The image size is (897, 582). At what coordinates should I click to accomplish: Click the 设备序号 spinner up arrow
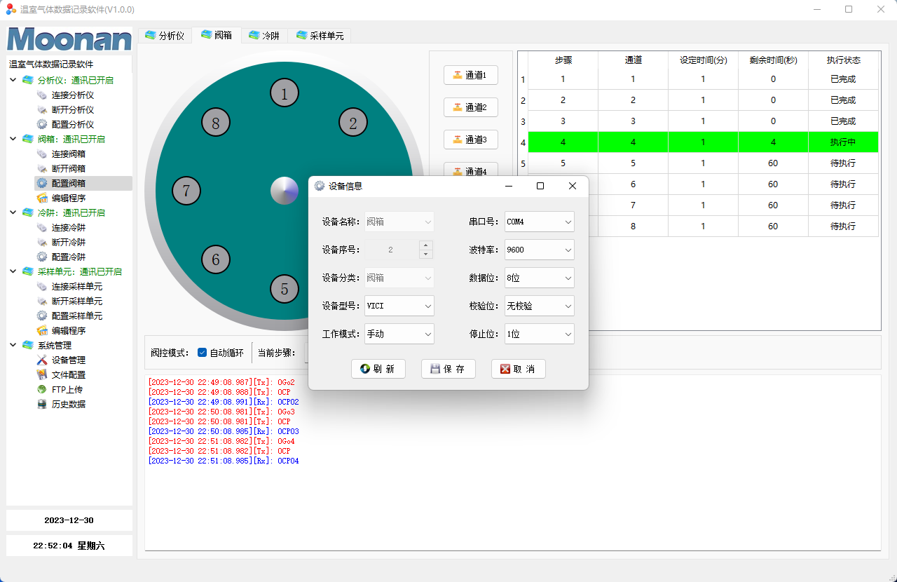point(426,245)
